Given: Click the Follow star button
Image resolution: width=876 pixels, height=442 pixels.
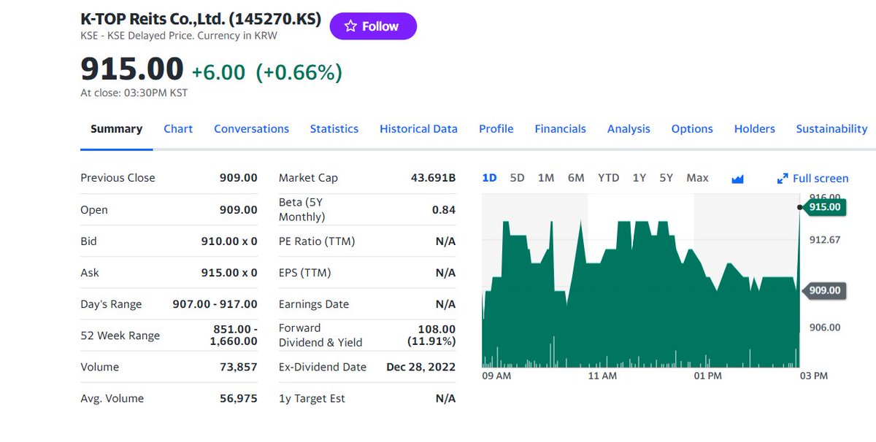Looking at the screenshot, I should (373, 26).
